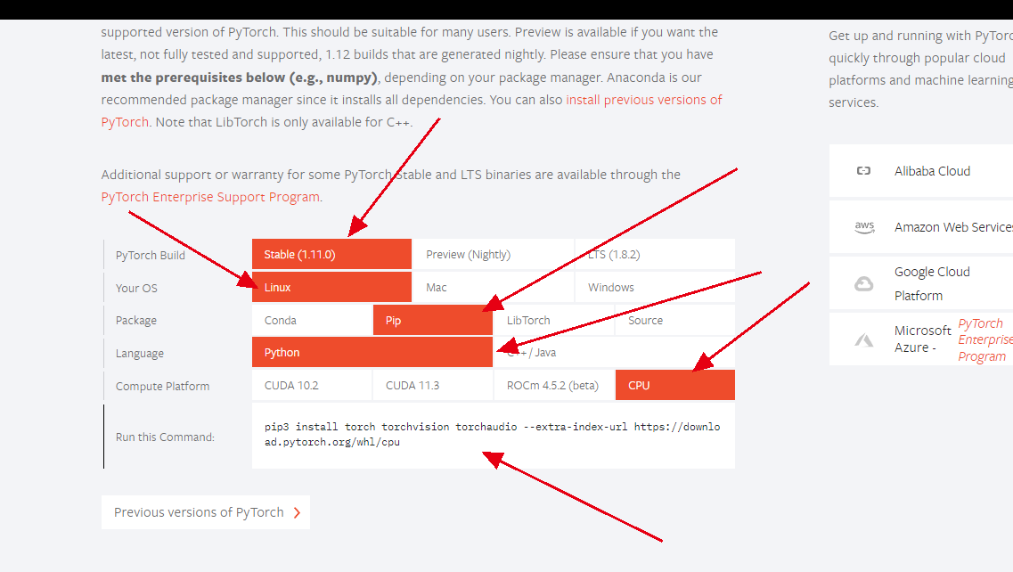This screenshot has height=572, width=1013.
Task: Click the PyTorch Enterprise Program link beside Azure
Action: [984, 339]
